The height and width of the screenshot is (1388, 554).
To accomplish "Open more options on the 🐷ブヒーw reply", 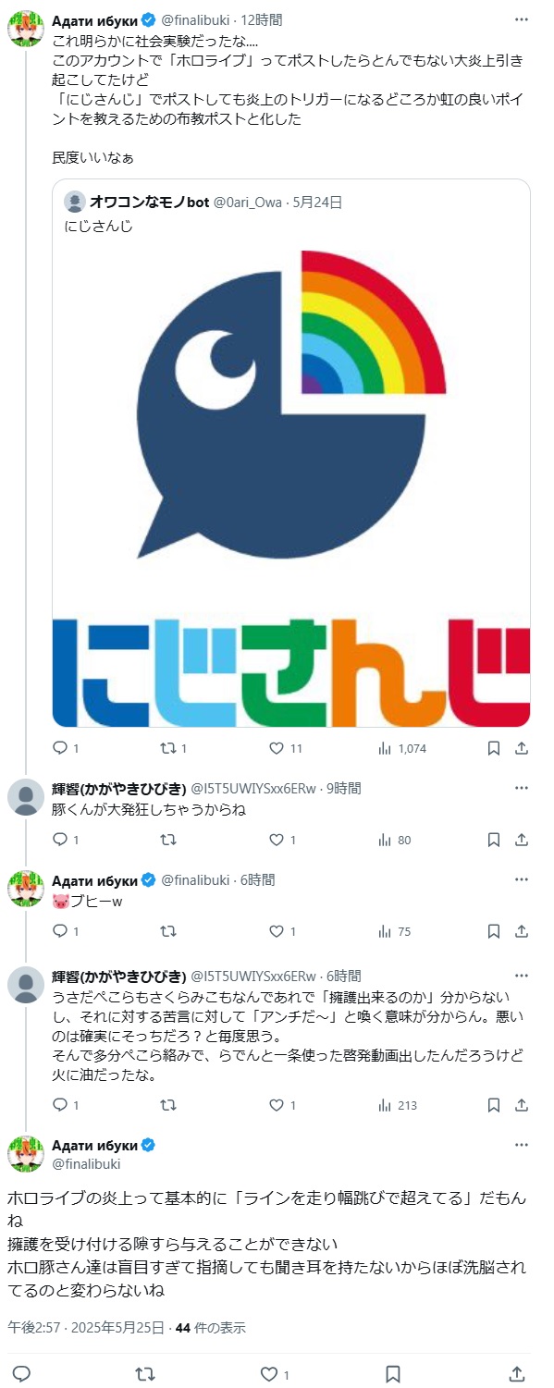I will (522, 879).
